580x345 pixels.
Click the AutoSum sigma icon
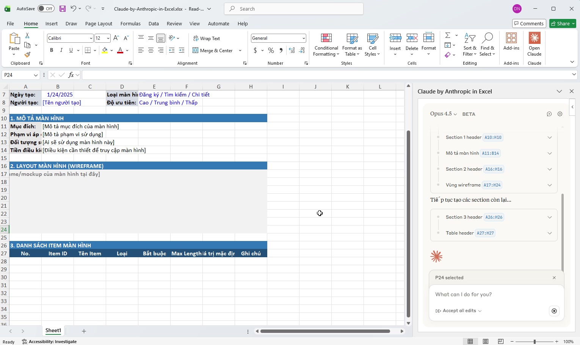448,35
